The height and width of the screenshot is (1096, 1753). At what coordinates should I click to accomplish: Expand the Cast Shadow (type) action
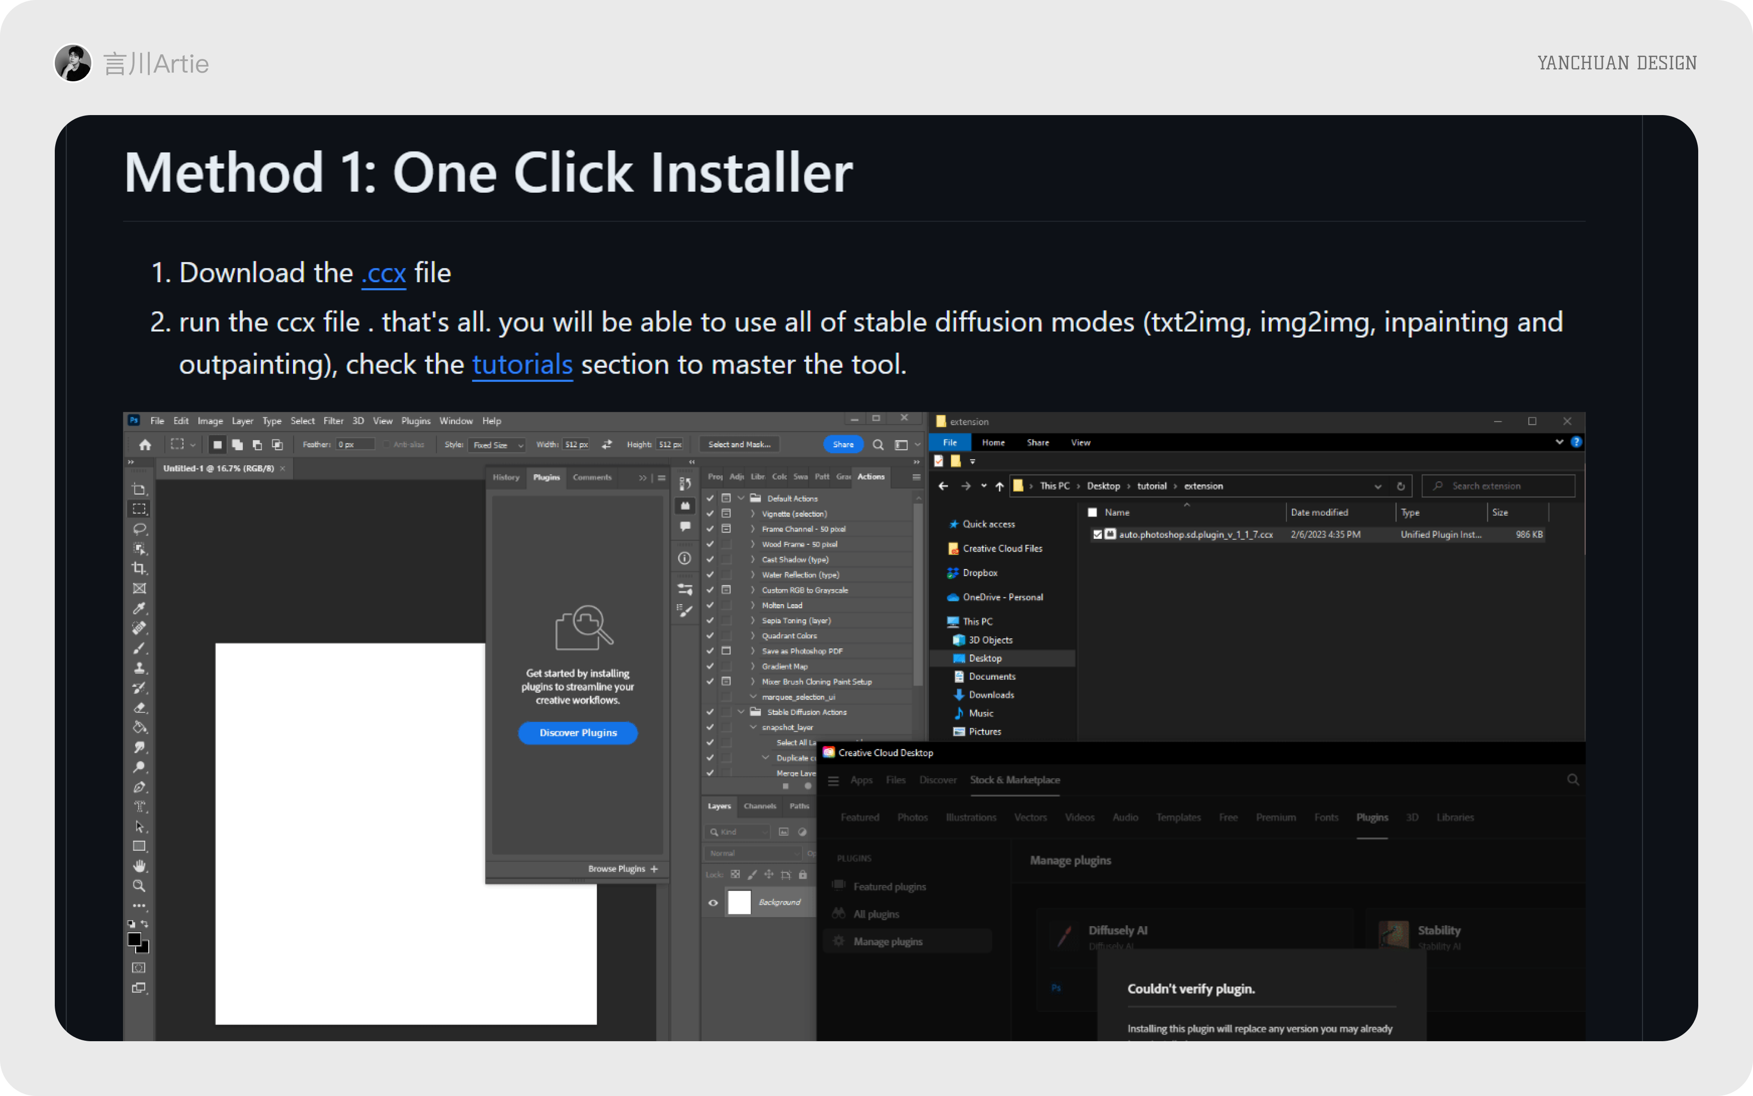point(753,559)
